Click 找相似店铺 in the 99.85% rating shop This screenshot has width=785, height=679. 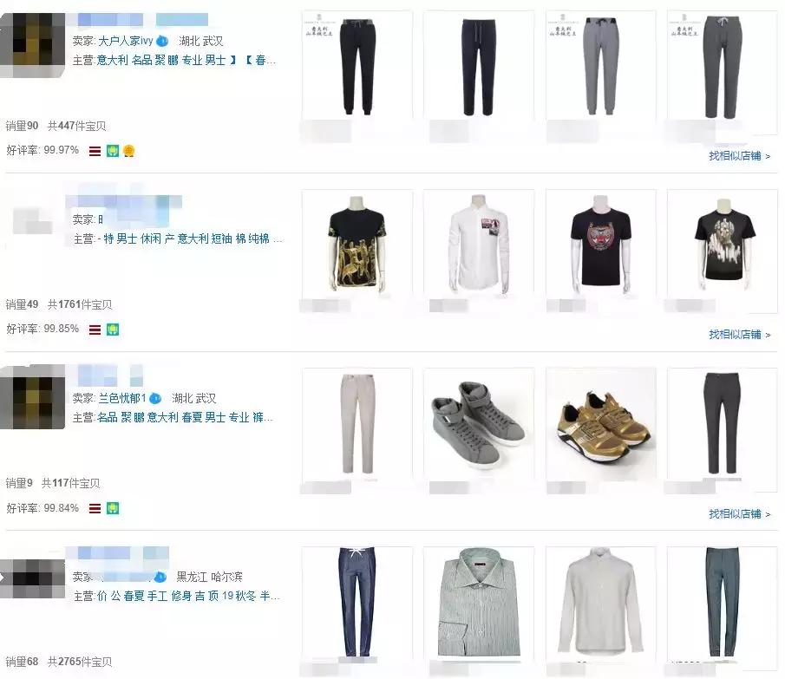click(x=739, y=334)
